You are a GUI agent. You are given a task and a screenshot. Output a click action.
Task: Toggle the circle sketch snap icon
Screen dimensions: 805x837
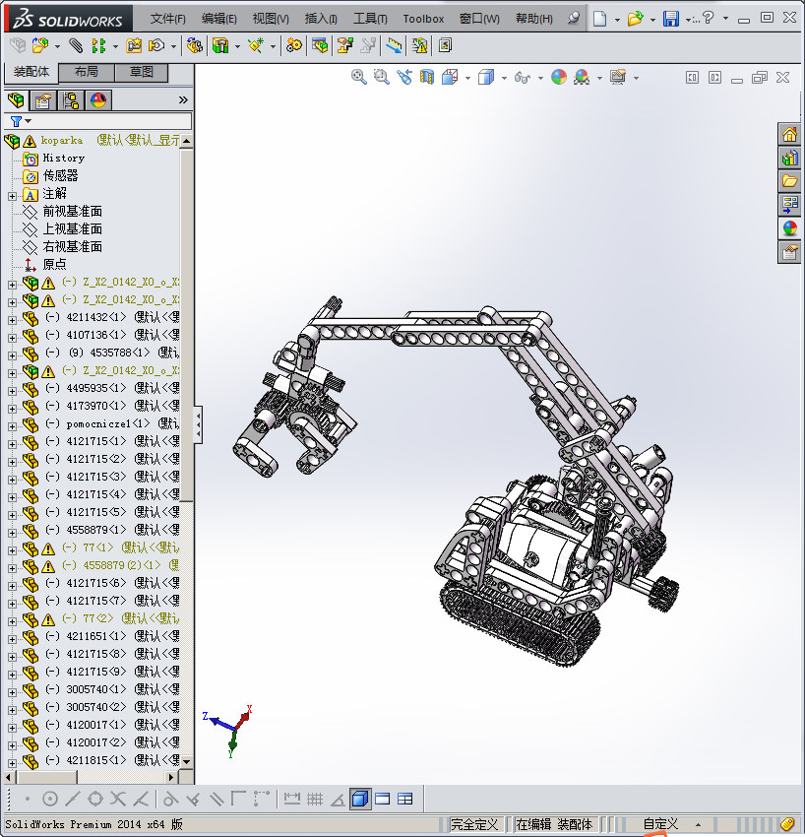(x=49, y=800)
